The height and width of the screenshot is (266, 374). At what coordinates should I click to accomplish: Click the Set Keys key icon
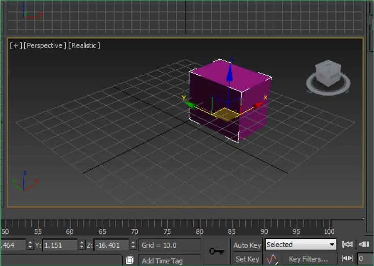(217, 251)
